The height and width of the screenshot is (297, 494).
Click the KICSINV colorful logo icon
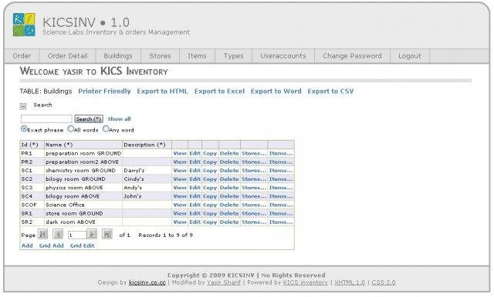[24, 25]
